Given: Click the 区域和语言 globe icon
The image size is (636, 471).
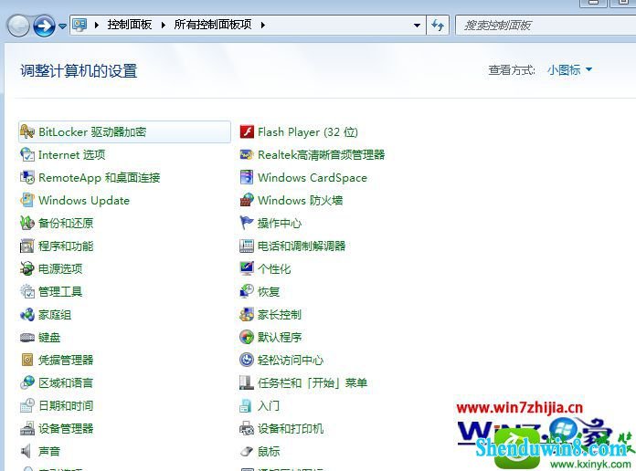Looking at the screenshot, I should tap(27, 382).
